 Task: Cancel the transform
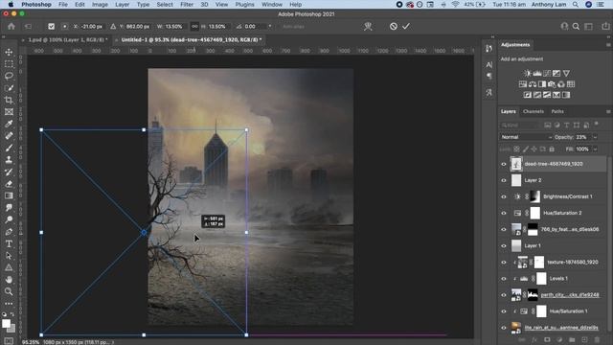pyautogui.click(x=394, y=26)
